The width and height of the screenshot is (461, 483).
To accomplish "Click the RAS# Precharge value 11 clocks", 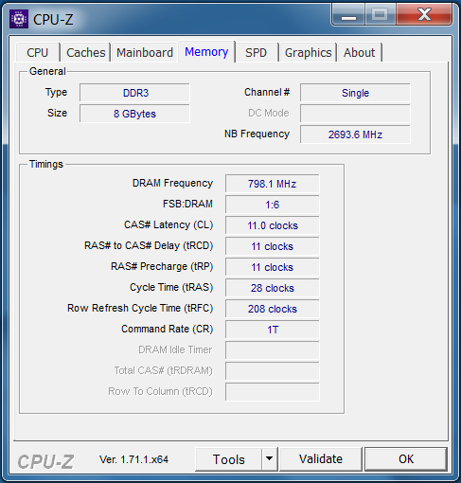I will pyautogui.click(x=273, y=267).
